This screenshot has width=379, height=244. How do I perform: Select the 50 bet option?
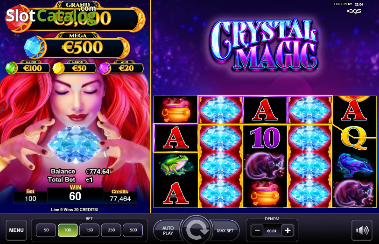pos(46,230)
